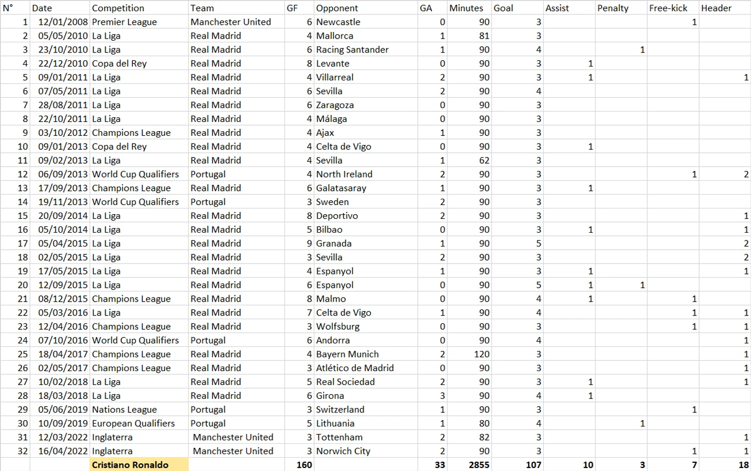This screenshot has height=471, width=751.
Task: Select the Minutes header cell
Action: [x=469, y=8]
